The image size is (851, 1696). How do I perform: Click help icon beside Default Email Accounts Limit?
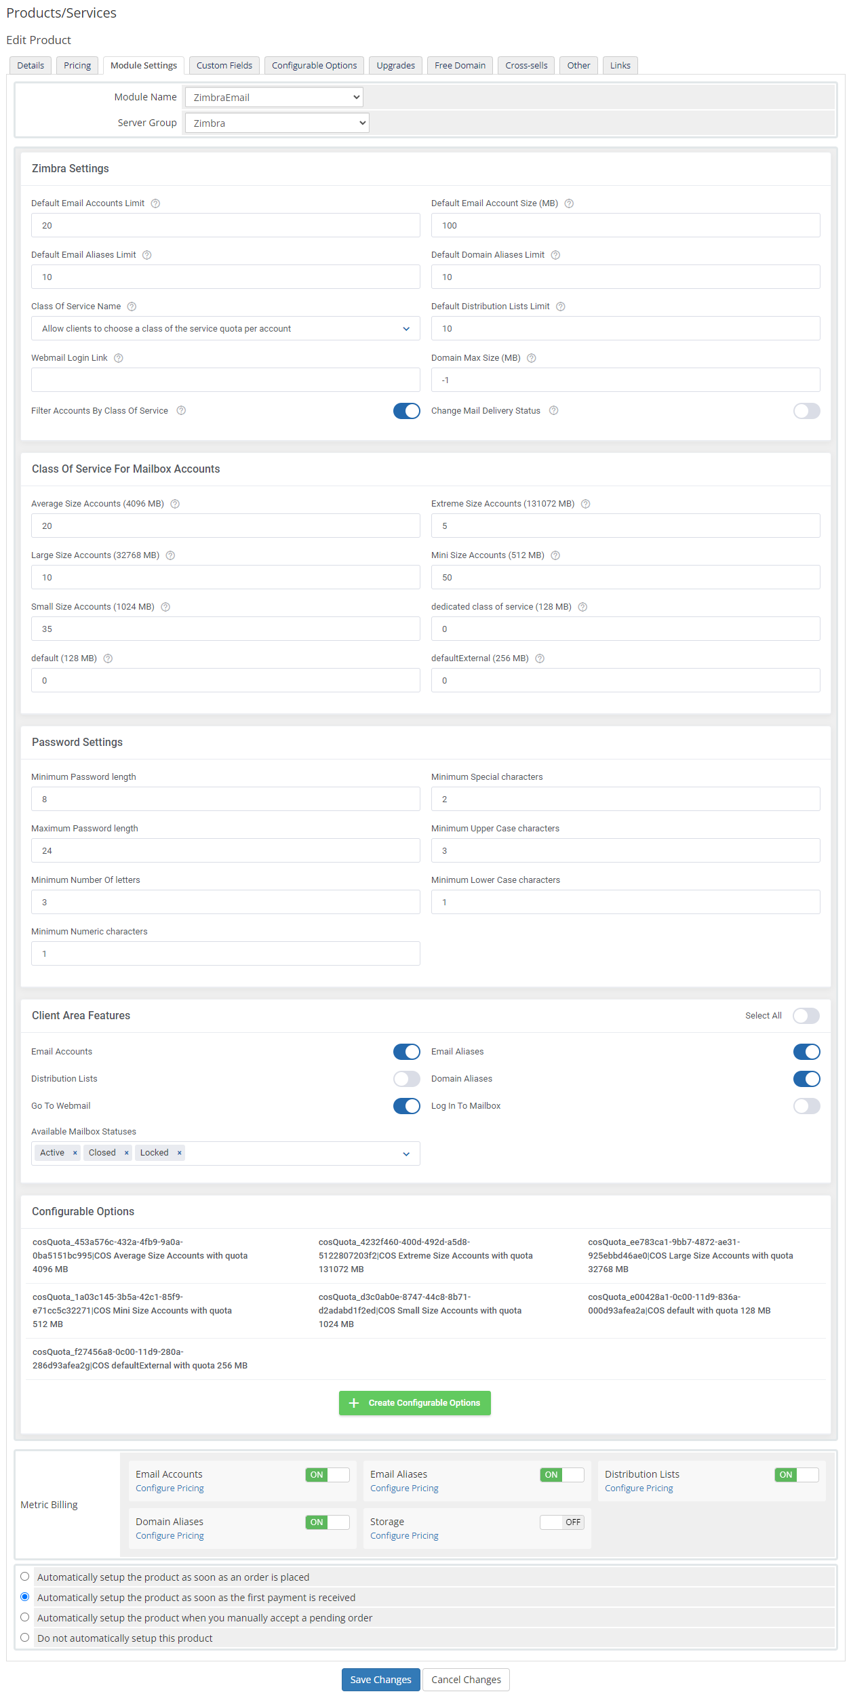pyautogui.click(x=155, y=203)
